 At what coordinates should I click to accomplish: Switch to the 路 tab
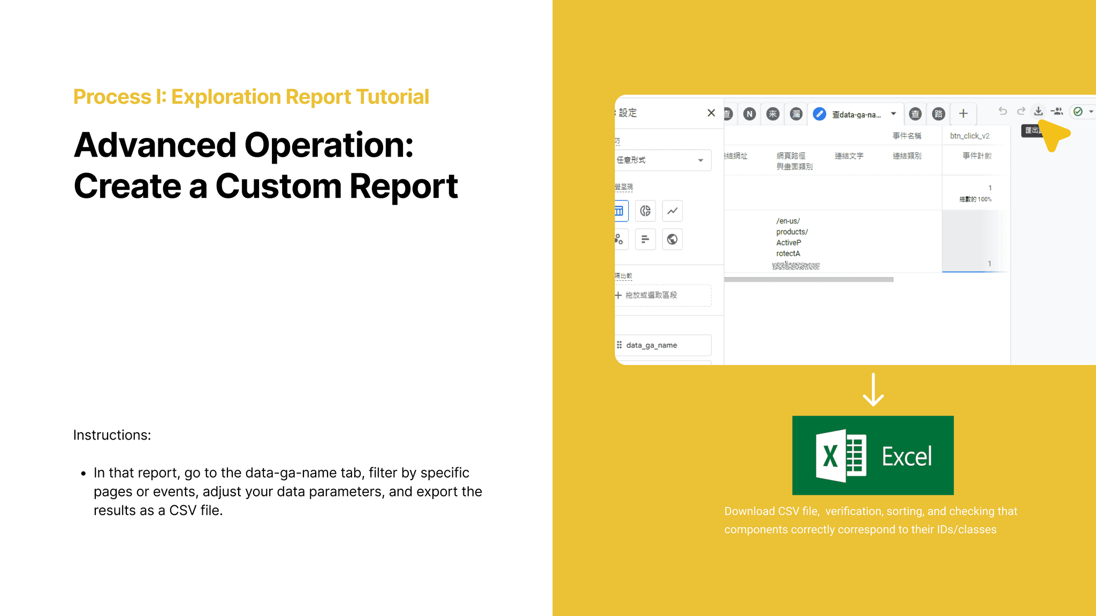(938, 113)
